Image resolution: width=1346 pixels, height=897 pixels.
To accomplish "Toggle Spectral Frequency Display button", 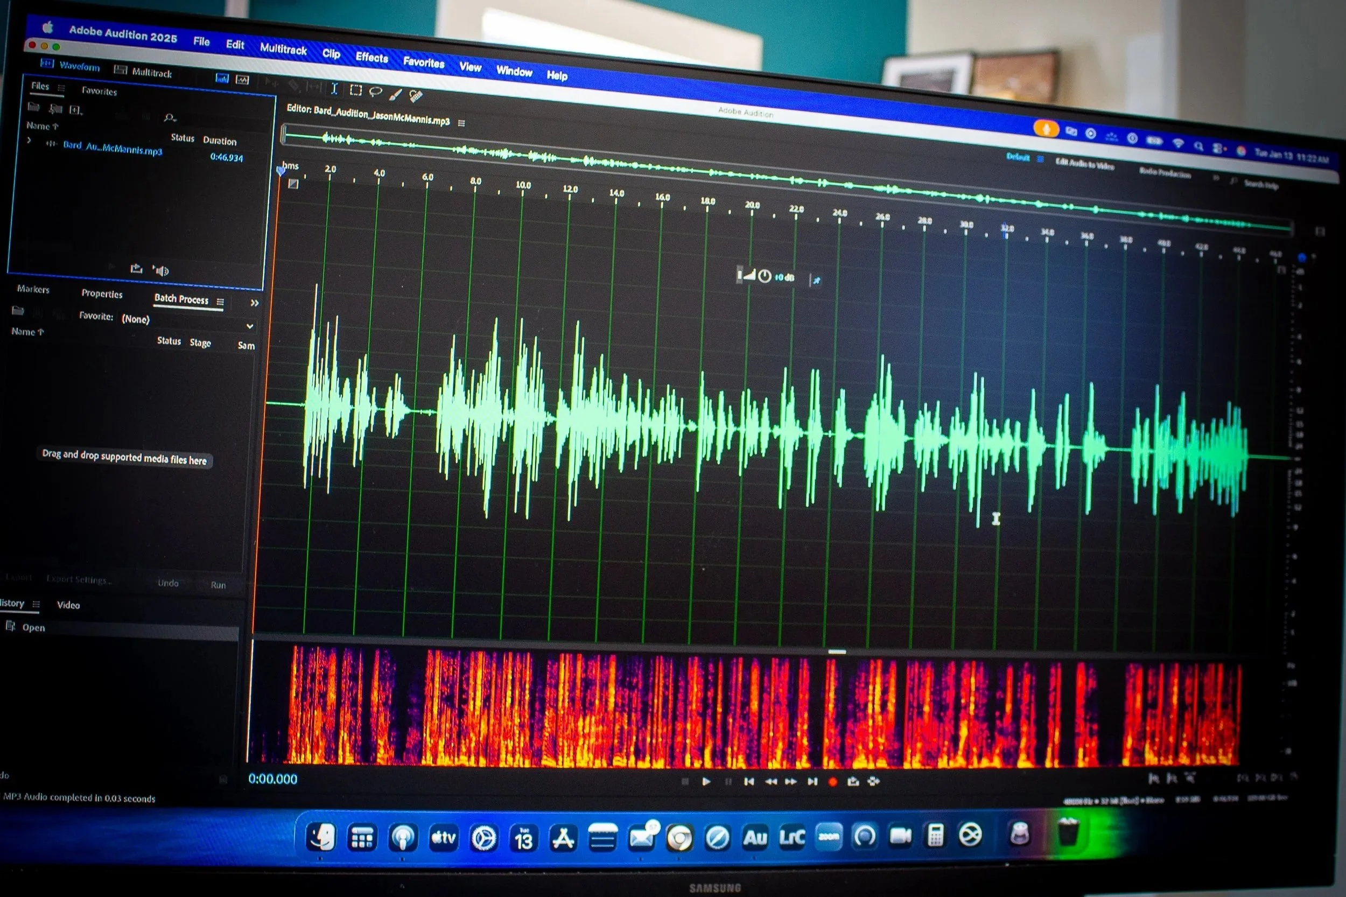I will (x=222, y=79).
